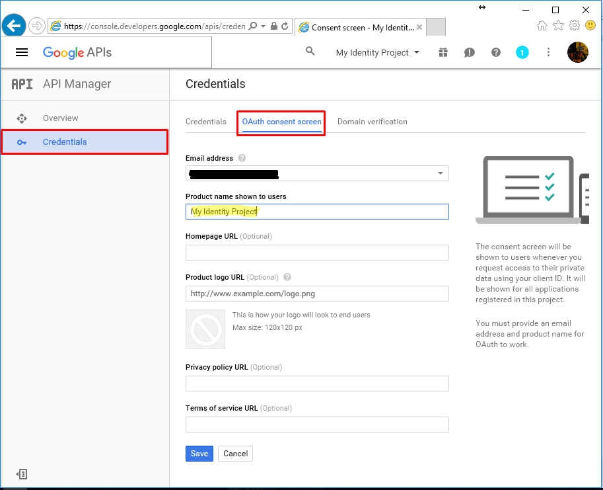Image resolution: width=603 pixels, height=490 pixels.
Task: Click the Product logo URL help icon
Action: 287,277
